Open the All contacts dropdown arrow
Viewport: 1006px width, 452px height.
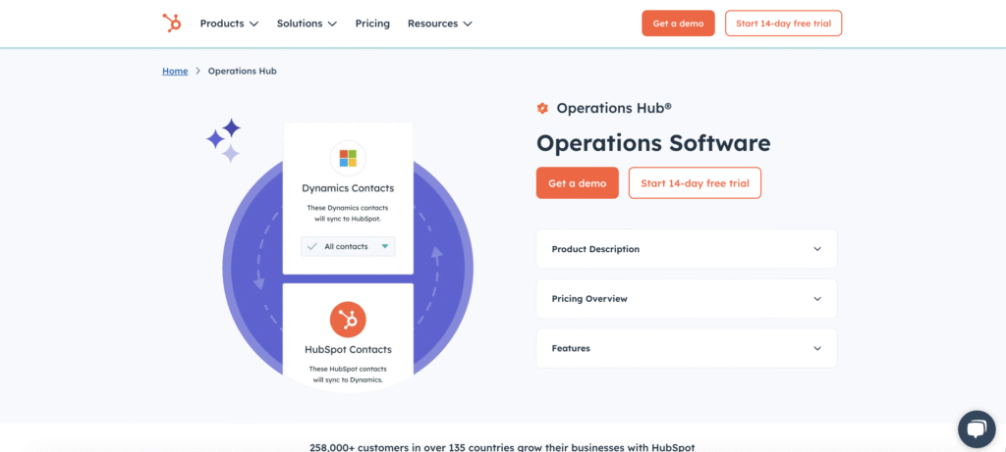[385, 246]
